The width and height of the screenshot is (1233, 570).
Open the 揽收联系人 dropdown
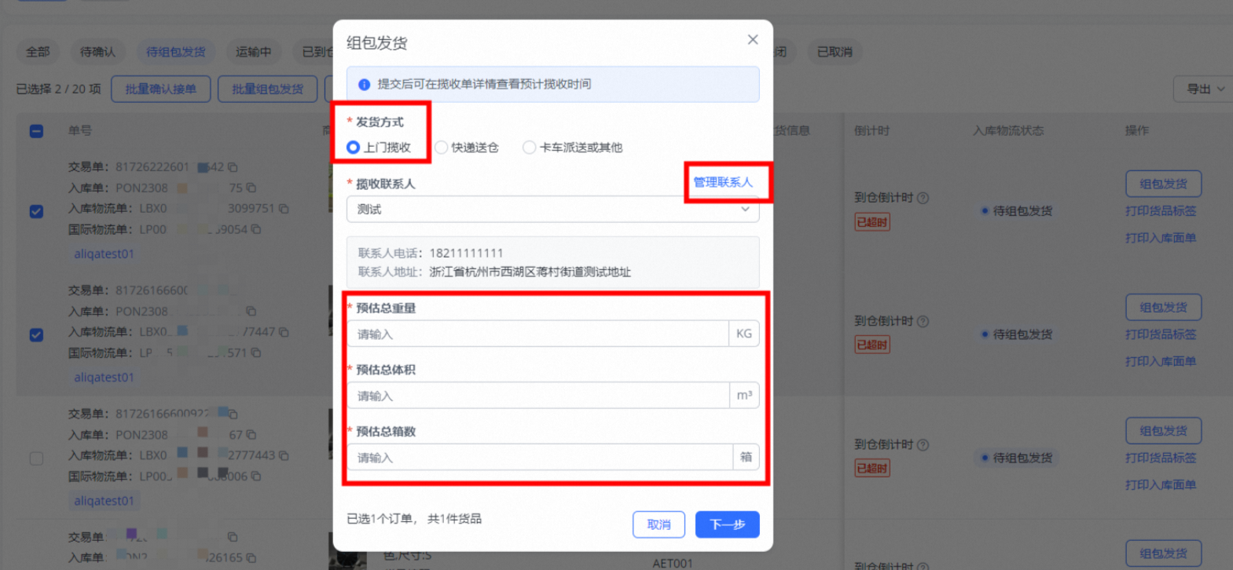pos(552,210)
